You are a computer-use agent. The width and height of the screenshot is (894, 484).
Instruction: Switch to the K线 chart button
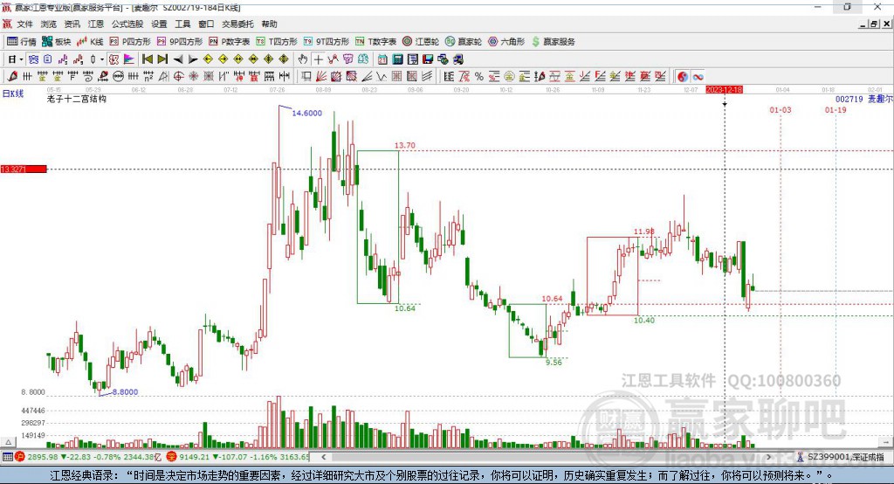tap(90, 42)
